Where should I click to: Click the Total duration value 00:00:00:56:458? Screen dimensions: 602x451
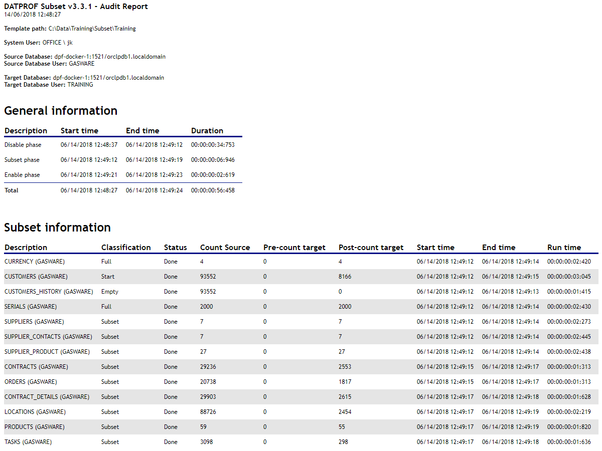pyautogui.click(x=213, y=190)
